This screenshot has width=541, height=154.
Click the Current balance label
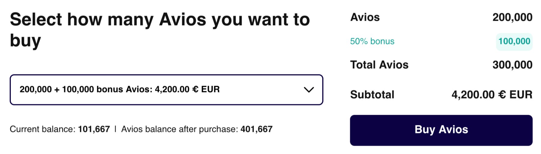(43, 129)
